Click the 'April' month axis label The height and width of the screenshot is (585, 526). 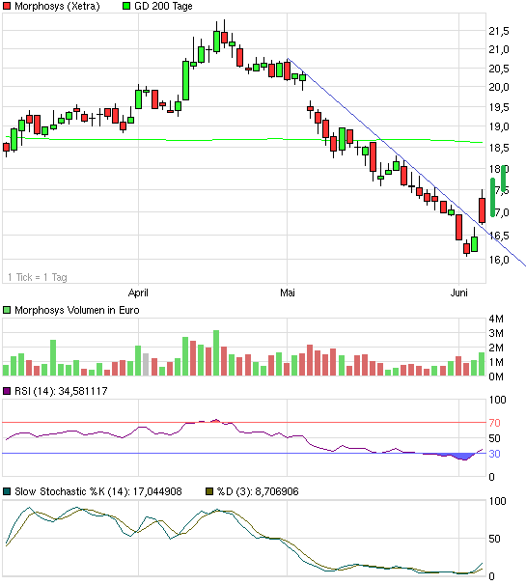click(138, 292)
